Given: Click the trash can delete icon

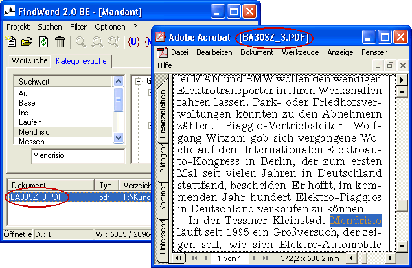Looking at the screenshot, I should point(60,42).
